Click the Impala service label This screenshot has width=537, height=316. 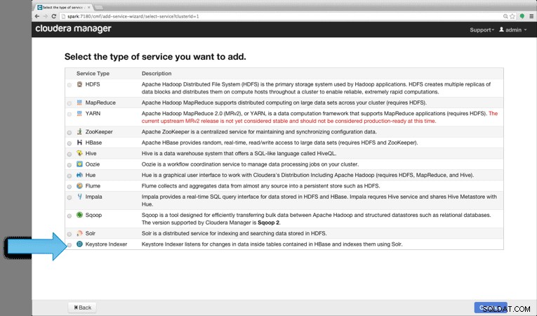(93, 197)
